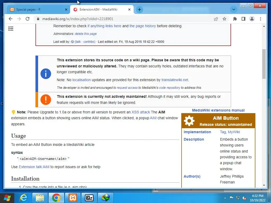
Task: Open the Windows Start menu
Action: (x=7, y=198)
